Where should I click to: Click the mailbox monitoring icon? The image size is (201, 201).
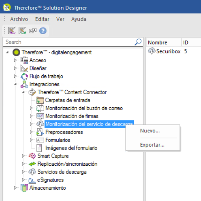click(x=40, y=108)
